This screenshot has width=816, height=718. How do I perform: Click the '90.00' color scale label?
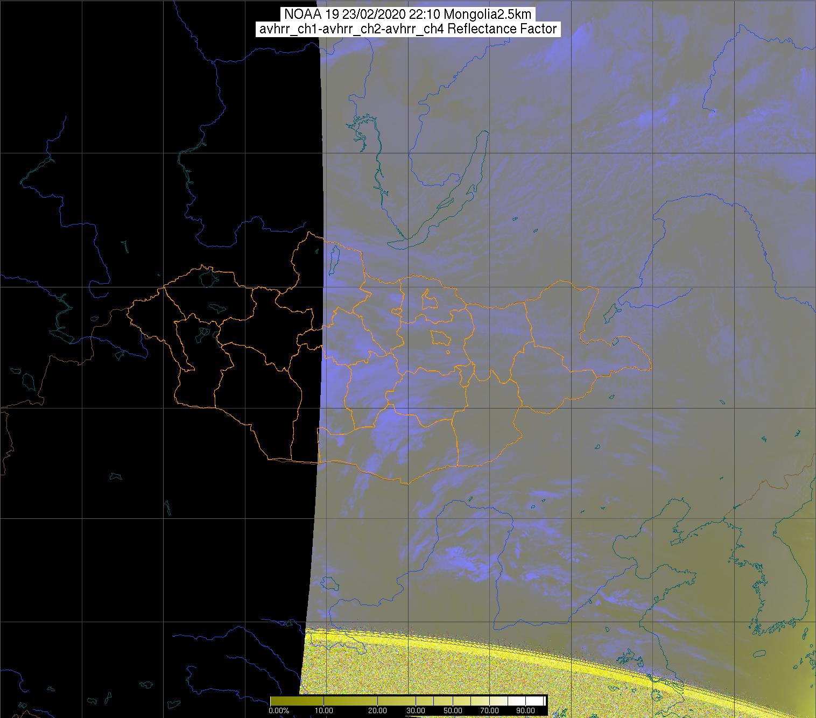click(x=525, y=710)
